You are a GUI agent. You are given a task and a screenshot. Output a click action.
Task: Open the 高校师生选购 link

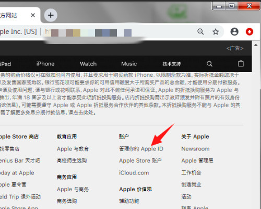tap(72, 160)
